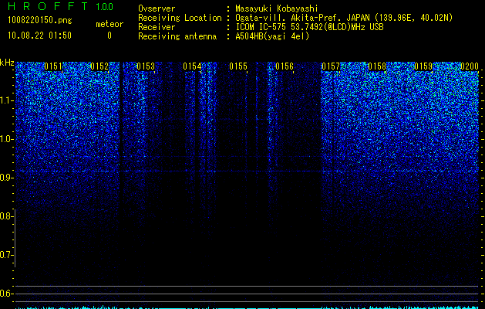The image size is (485, 309).
Task: Click the date stamp 10.08.22 01:50
Action: tap(39, 36)
